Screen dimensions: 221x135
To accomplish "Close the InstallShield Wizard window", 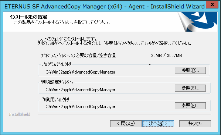I will click(x=212, y=5).
